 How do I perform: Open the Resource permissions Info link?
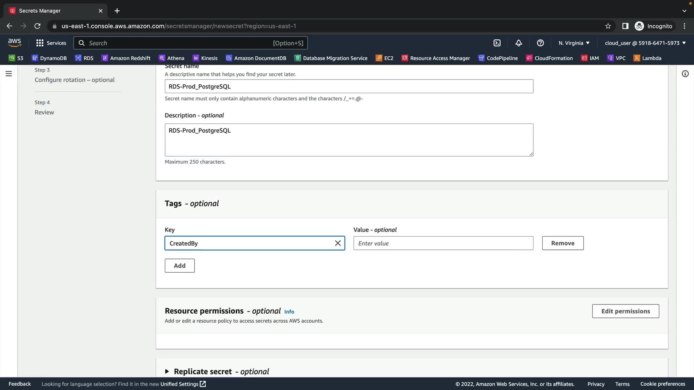289,312
